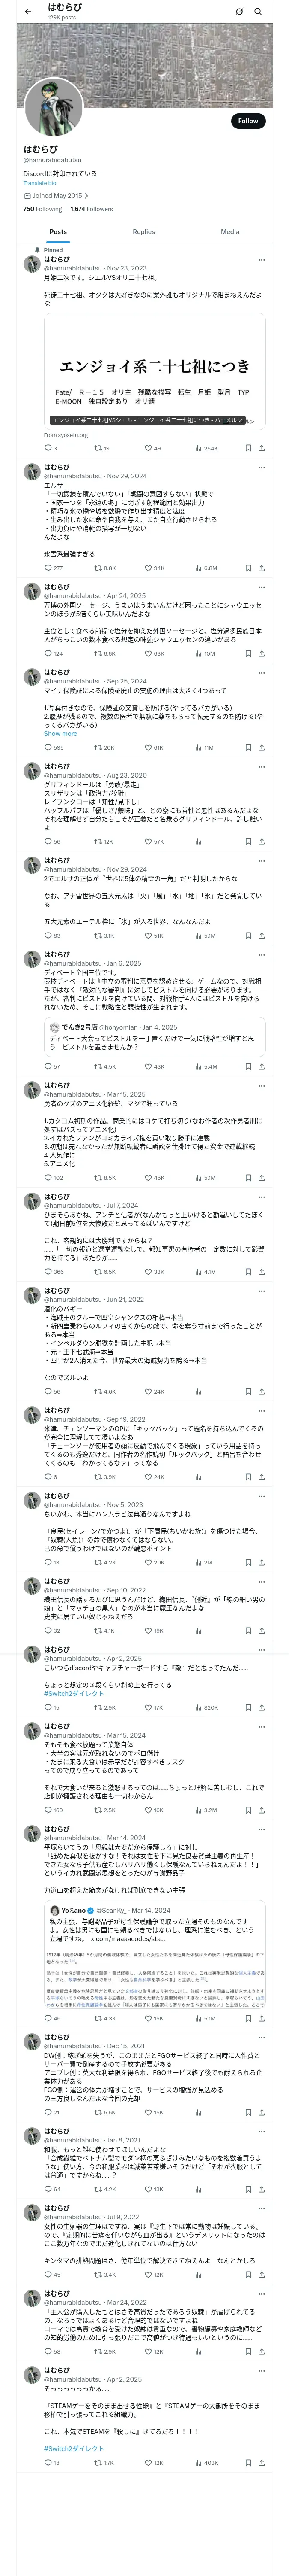Image resolution: width=289 pixels, height=2576 pixels.
Task: Click 'Translate bio' link
Action: [40, 183]
